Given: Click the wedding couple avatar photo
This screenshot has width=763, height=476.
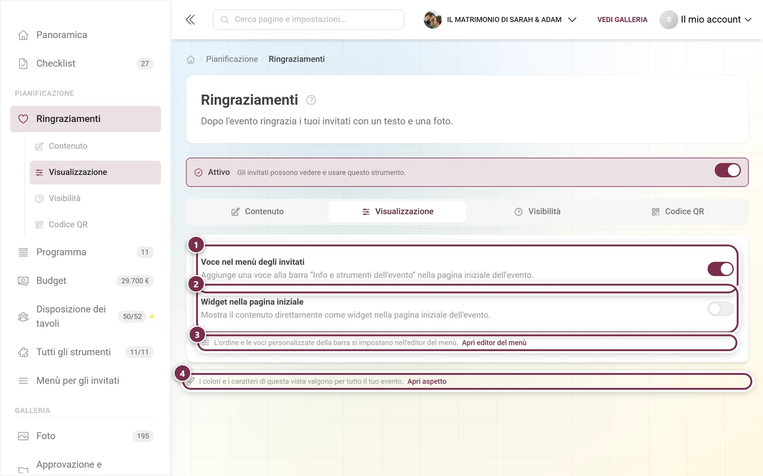Looking at the screenshot, I should point(433,20).
